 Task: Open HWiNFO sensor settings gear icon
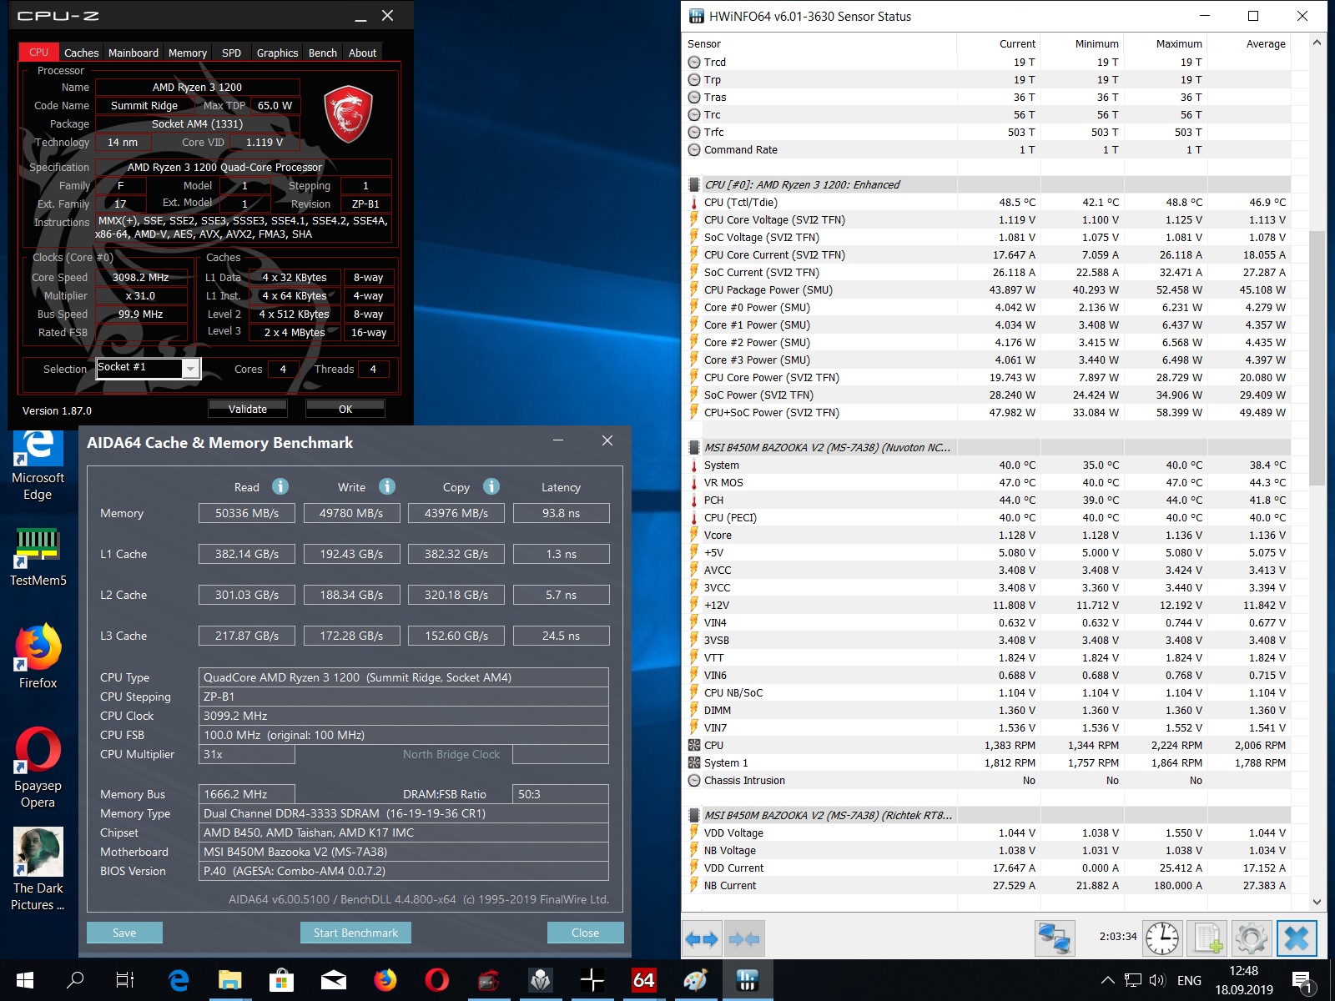click(x=1251, y=938)
